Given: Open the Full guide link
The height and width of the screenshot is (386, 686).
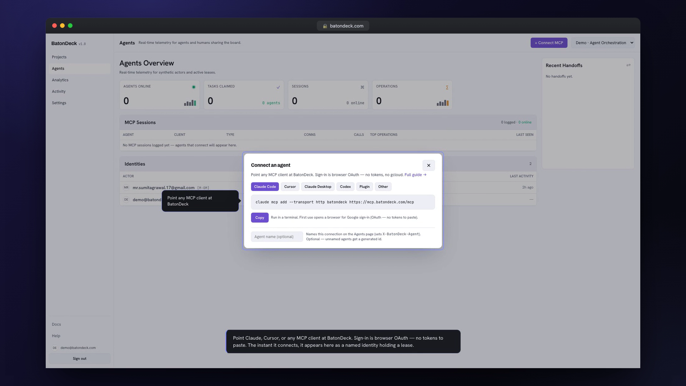Looking at the screenshot, I should coord(415,175).
